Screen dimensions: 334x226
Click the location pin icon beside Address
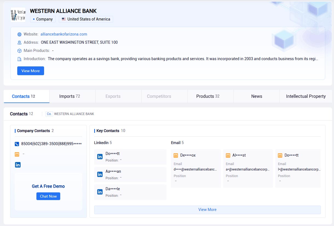[19, 43]
